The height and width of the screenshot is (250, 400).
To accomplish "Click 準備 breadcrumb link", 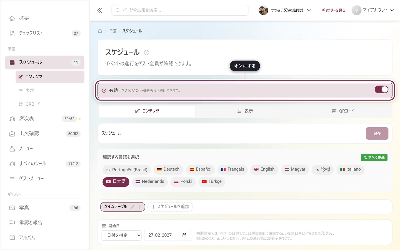I will click(112, 31).
